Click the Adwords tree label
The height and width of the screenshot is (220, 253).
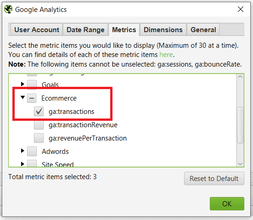pyautogui.click(x=55, y=152)
